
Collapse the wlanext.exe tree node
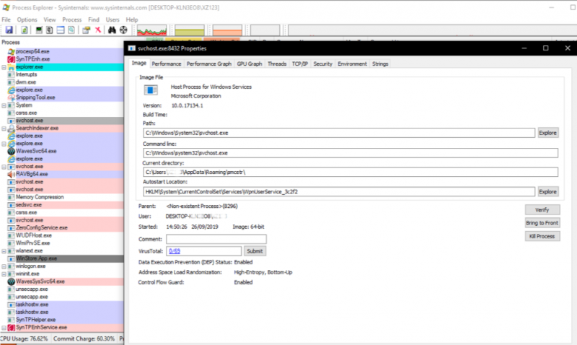pyautogui.click(x=4, y=251)
